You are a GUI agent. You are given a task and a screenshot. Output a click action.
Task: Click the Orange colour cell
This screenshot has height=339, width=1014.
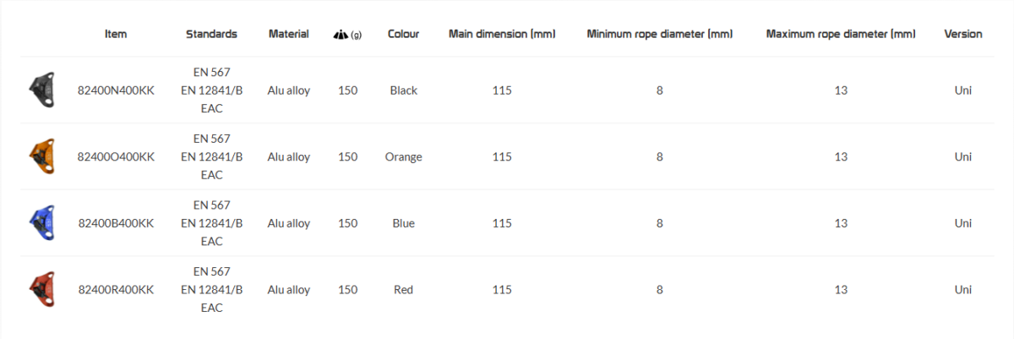[403, 157]
